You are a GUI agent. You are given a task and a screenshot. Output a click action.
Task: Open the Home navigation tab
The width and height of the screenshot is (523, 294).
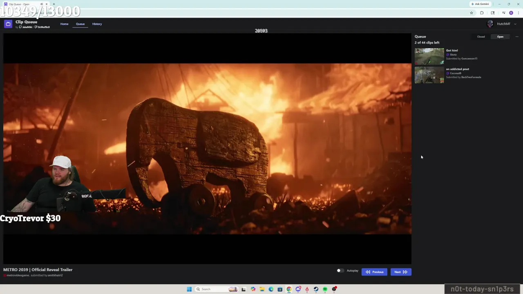64,24
